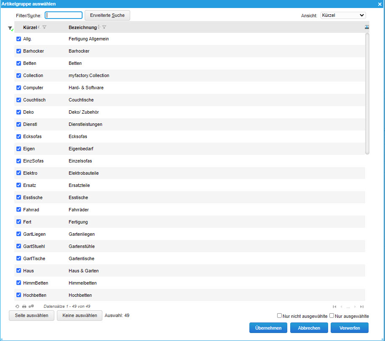Jump to the last page of records
Image resolution: width=385 pixels, height=341 pixels.
[362, 307]
